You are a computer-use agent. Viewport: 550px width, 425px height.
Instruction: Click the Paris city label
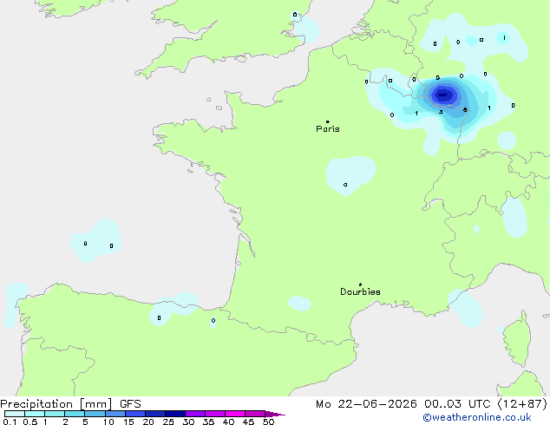point(328,129)
